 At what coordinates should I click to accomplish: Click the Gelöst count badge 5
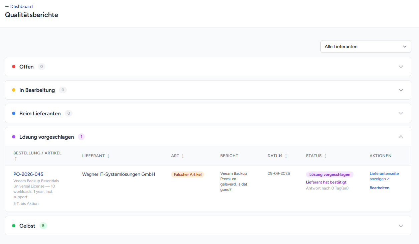tap(43, 226)
